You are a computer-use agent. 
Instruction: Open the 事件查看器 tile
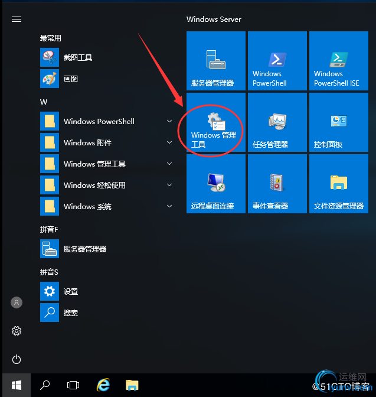point(277,184)
